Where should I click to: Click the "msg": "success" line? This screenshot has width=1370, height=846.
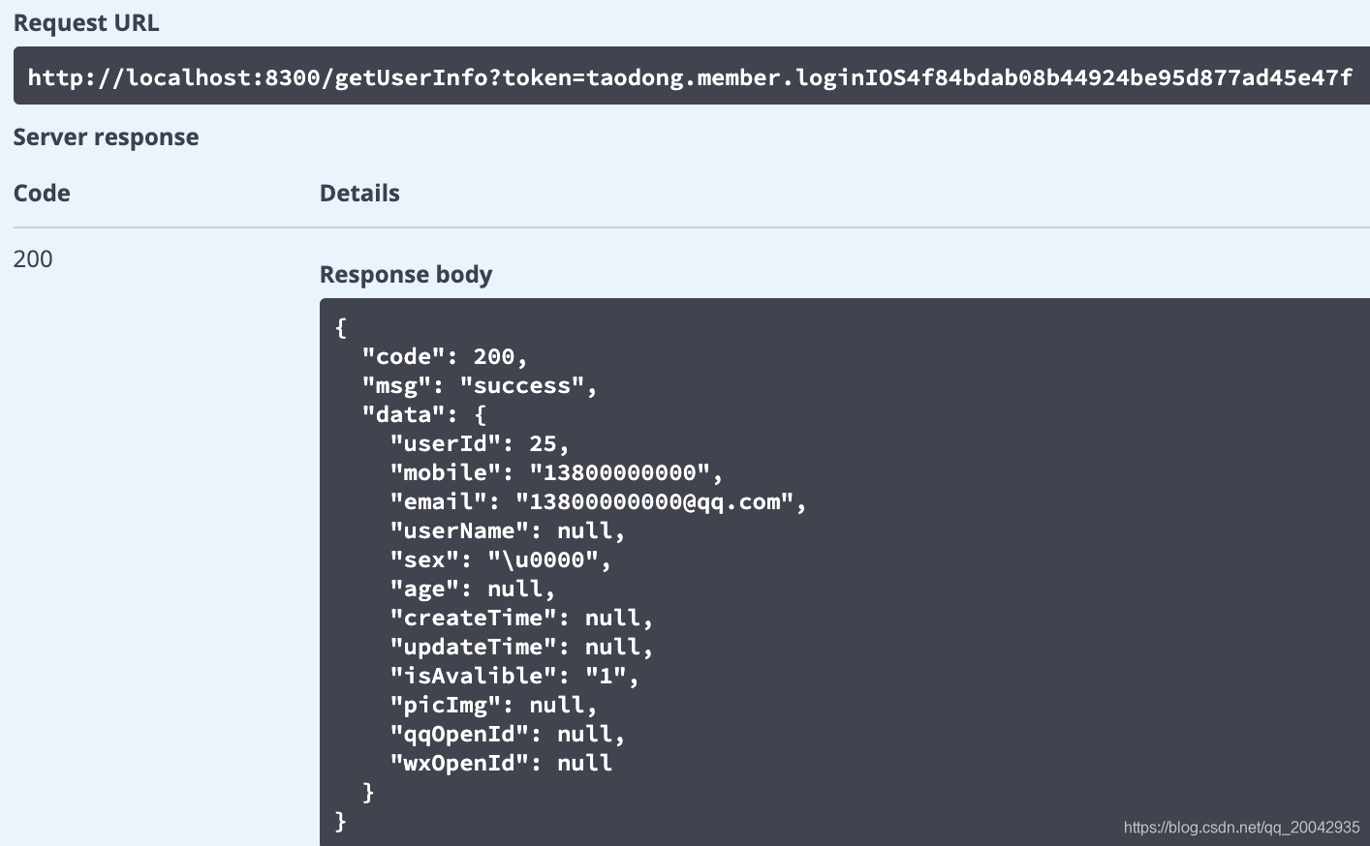(x=480, y=385)
